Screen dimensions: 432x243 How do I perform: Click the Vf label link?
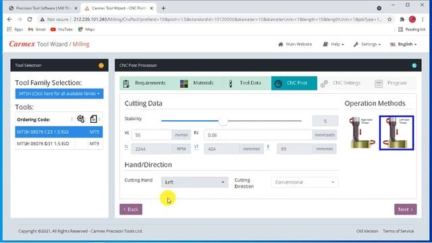[196, 146]
